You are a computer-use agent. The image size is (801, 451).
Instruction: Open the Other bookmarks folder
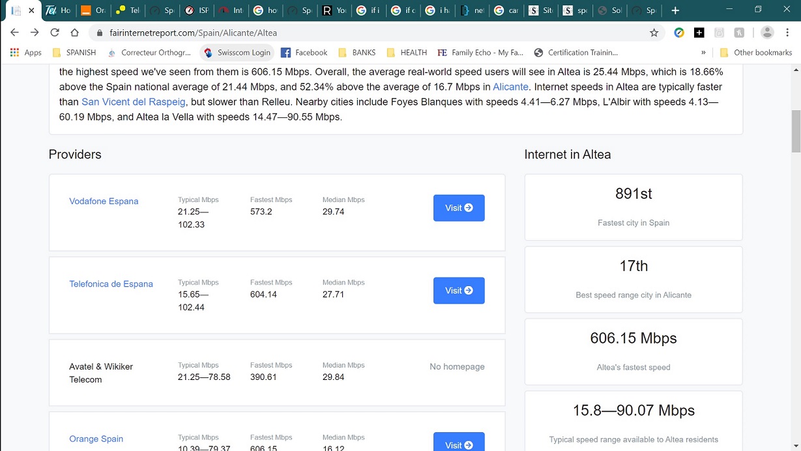[755, 52]
